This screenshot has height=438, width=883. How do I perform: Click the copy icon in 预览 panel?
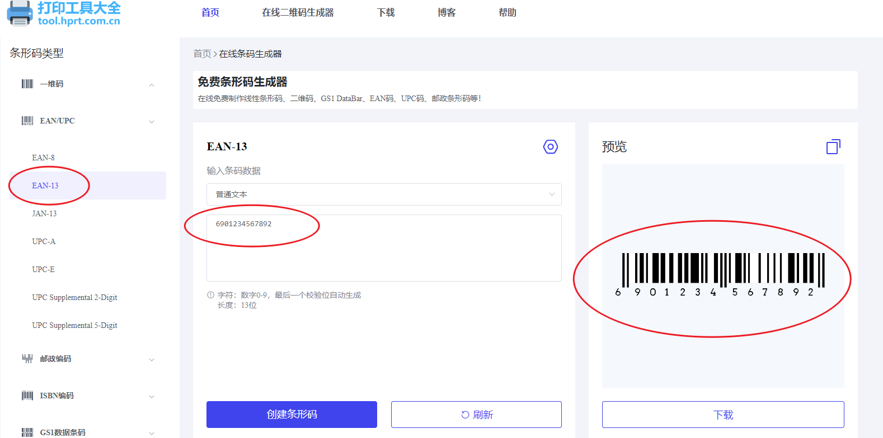(x=833, y=146)
